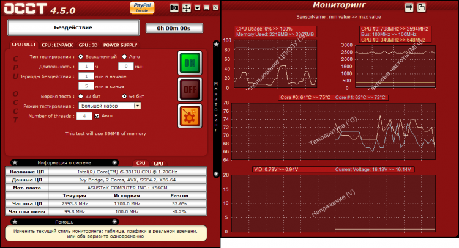Click the Intel Core i5-3317U CPU name

pyautogui.click(x=127, y=172)
